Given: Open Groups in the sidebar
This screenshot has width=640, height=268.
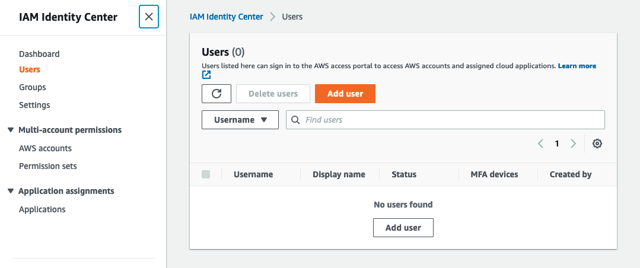Looking at the screenshot, I should point(32,87).
